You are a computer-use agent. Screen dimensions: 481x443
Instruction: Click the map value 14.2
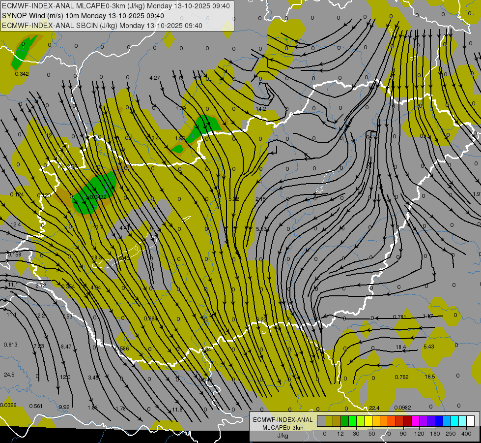[261, 109]
